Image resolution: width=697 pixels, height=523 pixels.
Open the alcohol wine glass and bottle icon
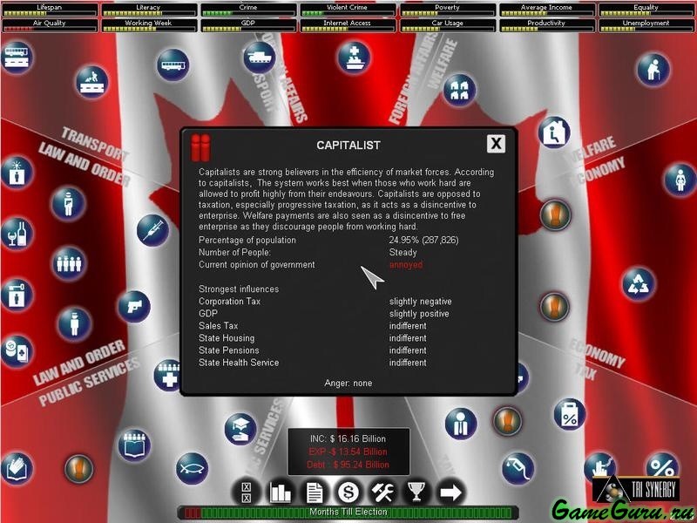click(x=17, y=234)
